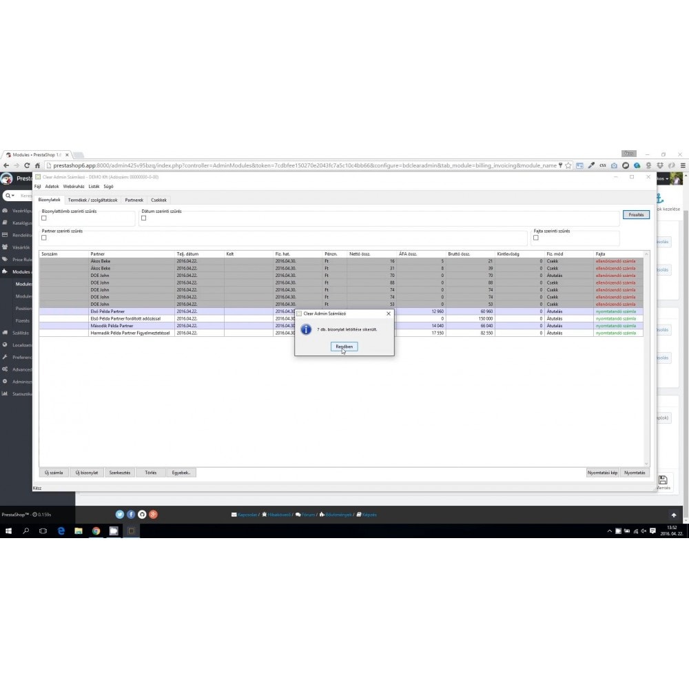
Task: Click Google Plus icon in footer
Action: click(x=153, y=515)
